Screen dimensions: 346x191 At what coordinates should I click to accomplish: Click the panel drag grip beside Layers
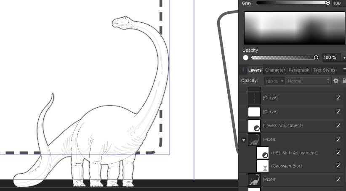click(x=243, y=70)
